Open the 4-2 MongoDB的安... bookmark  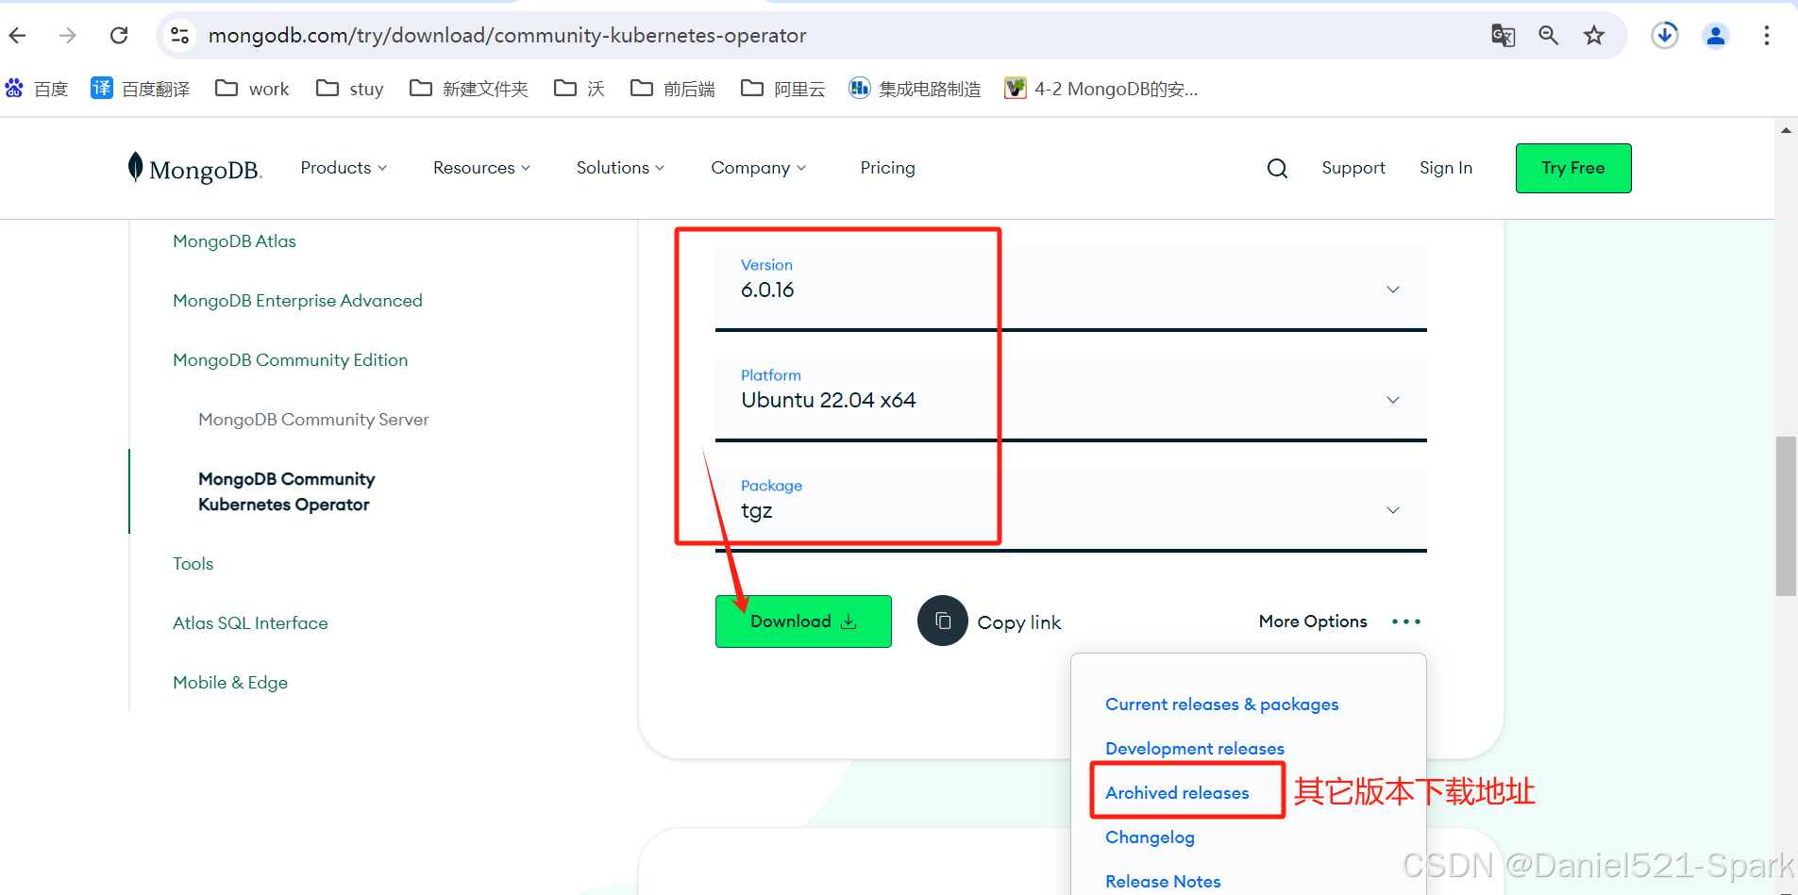pos(1101,89)
